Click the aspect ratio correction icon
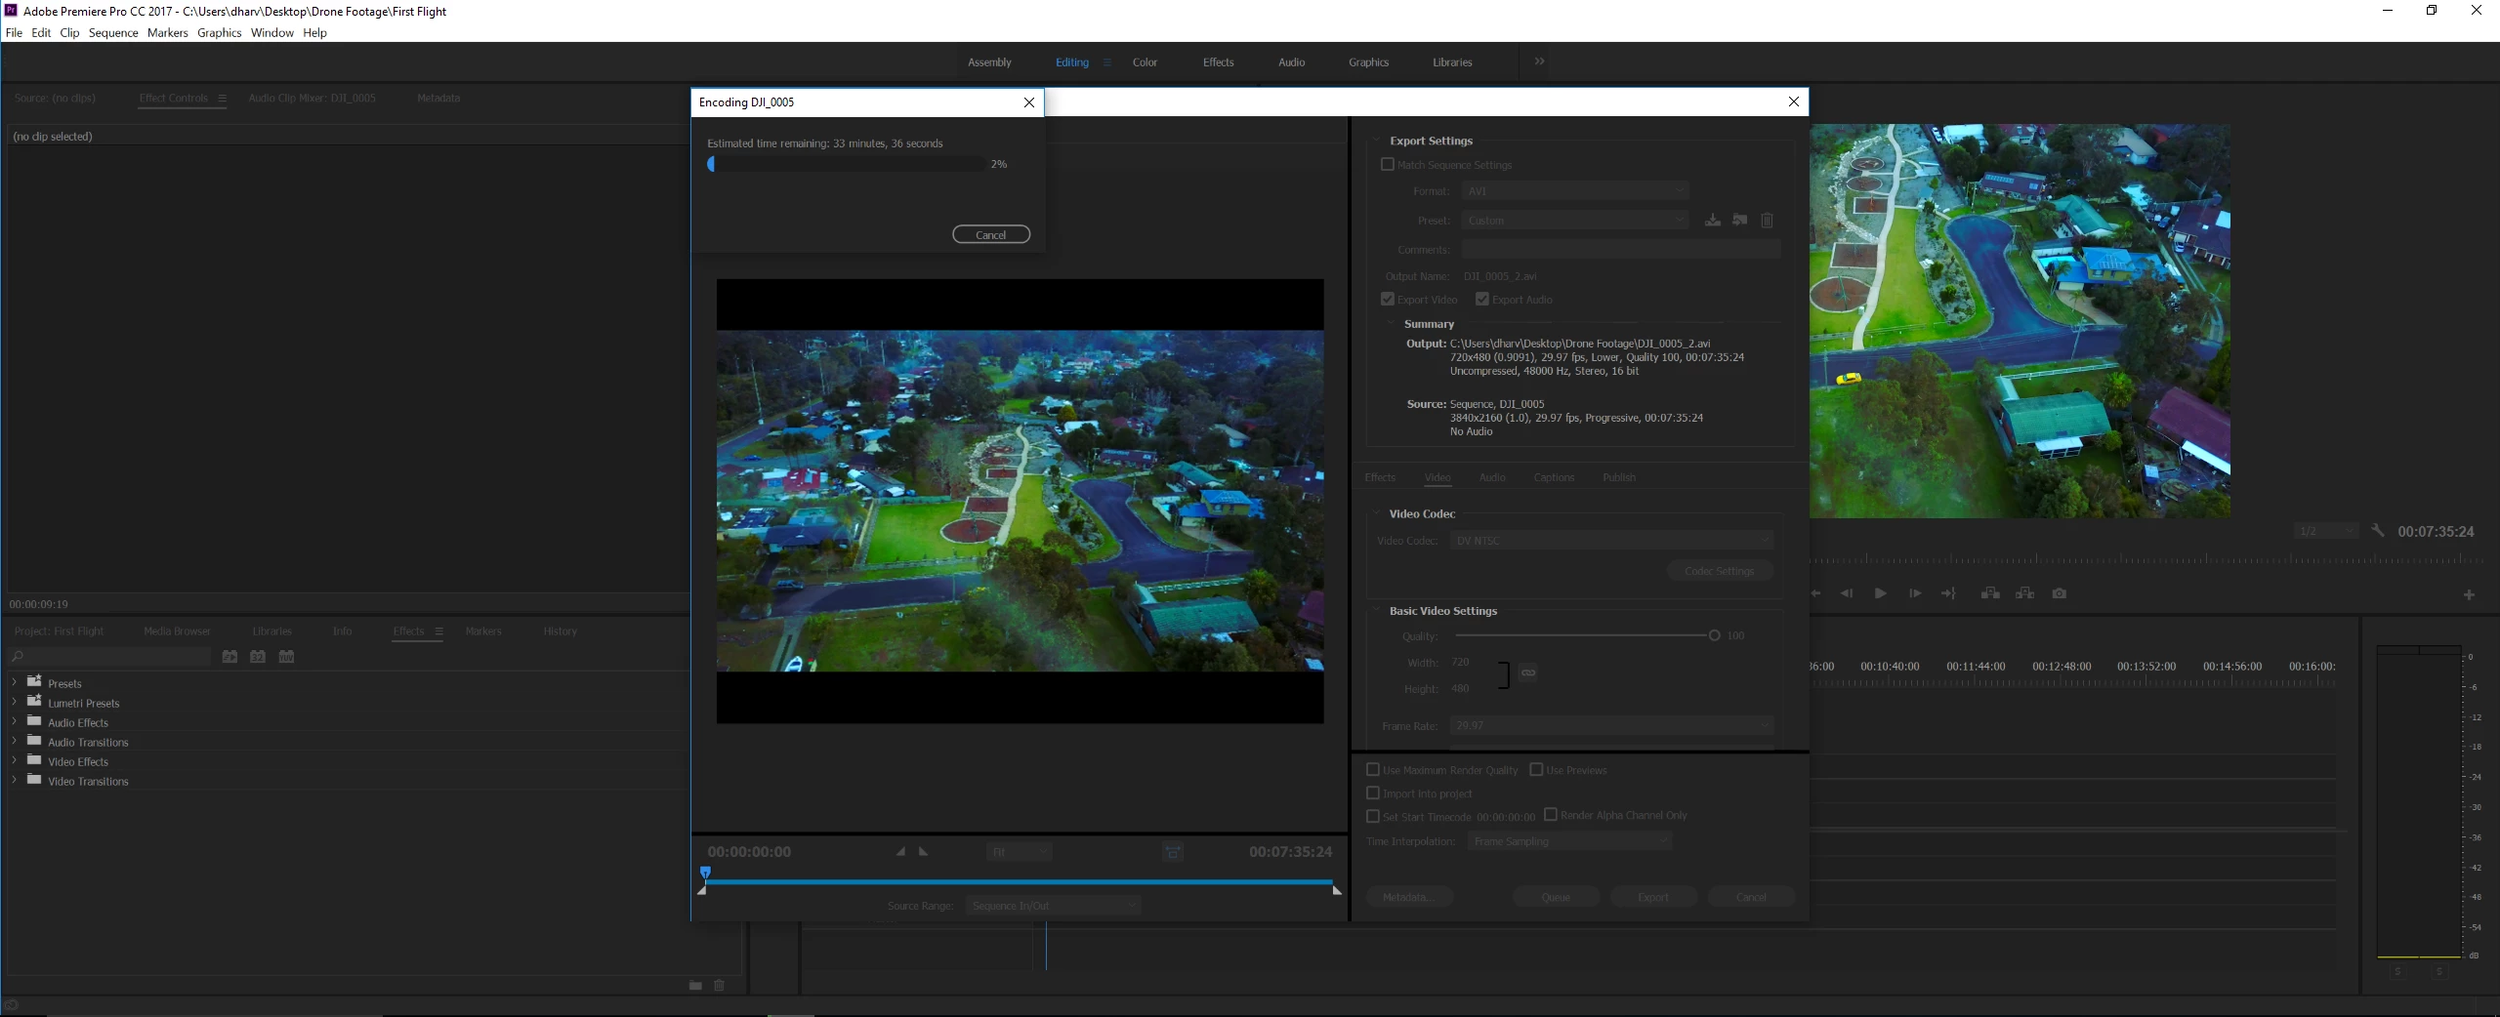 (1173, 852)
